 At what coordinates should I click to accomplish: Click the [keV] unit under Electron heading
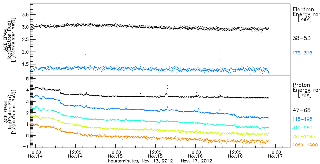pyautogui.click(x=304, y=19)
